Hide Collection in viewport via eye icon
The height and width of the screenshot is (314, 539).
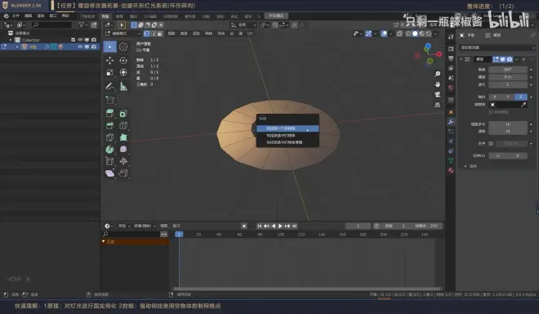[80, 40]
